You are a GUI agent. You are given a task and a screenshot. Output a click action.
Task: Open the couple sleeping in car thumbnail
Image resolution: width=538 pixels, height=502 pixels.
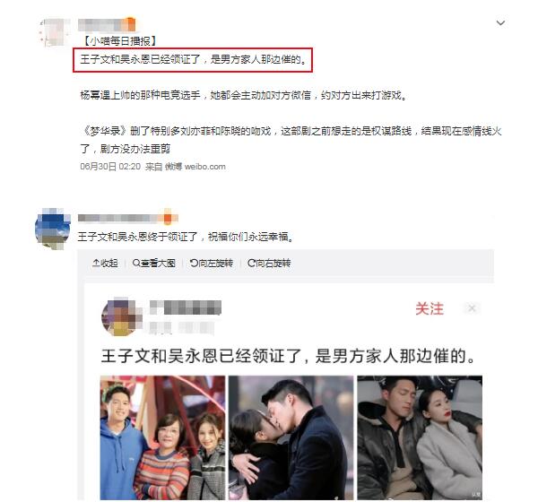point(420,437)
